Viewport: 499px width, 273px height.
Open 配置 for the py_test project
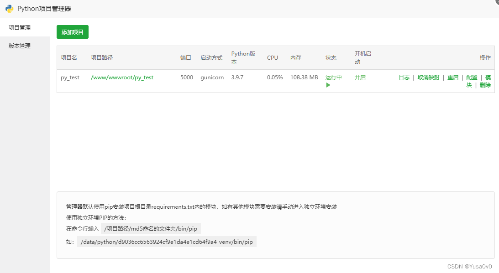click(x=471, y=77)
